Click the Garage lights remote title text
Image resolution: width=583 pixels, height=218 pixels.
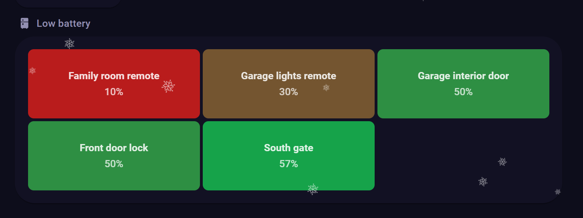click(x=288, y=76)
